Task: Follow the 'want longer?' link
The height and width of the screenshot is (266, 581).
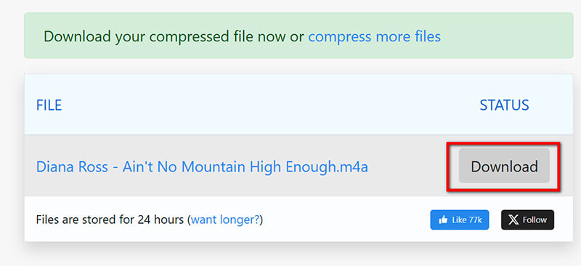Action: click(226, 219)
